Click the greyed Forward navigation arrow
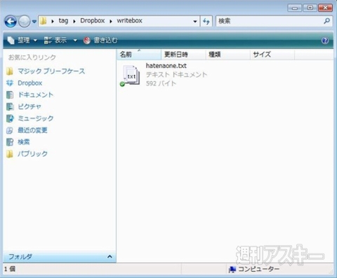337x278 pixels. pyautogui.click(x=25, y=22)
